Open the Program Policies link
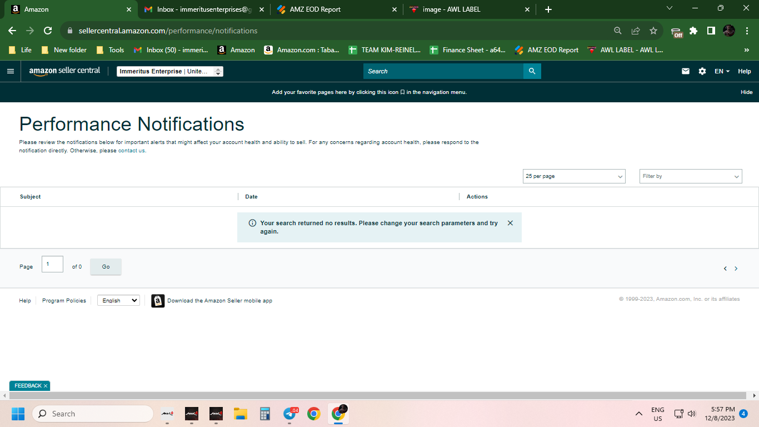Viewport: 759px width, 427px height. pos(64,301)
